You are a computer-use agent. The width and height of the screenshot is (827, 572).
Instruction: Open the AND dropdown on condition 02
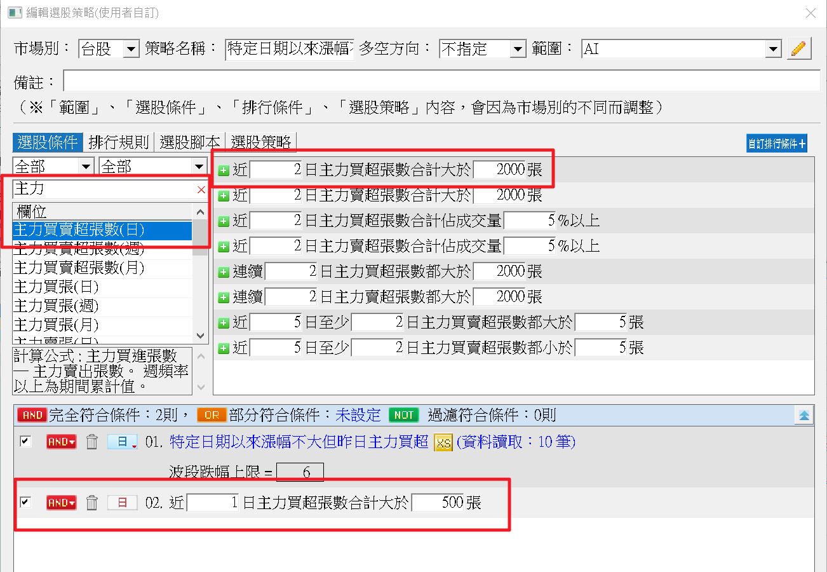pyautogui.click(x=61, y=503)
